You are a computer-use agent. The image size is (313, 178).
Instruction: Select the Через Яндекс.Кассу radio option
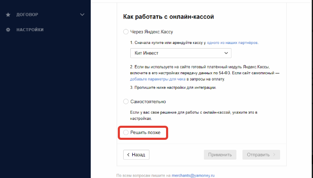126,32
